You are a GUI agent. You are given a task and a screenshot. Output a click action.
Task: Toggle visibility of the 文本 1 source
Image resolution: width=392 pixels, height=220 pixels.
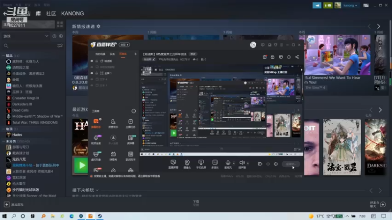92,85
